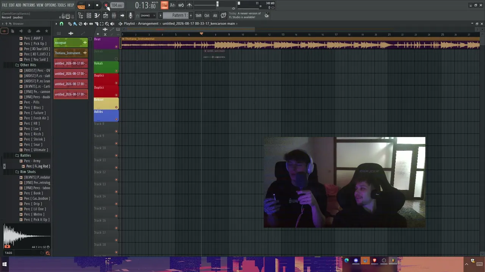The image size is (485, 272).
Task: Select the playlist Draw pencil tool
Action: [x=70, y=24]
